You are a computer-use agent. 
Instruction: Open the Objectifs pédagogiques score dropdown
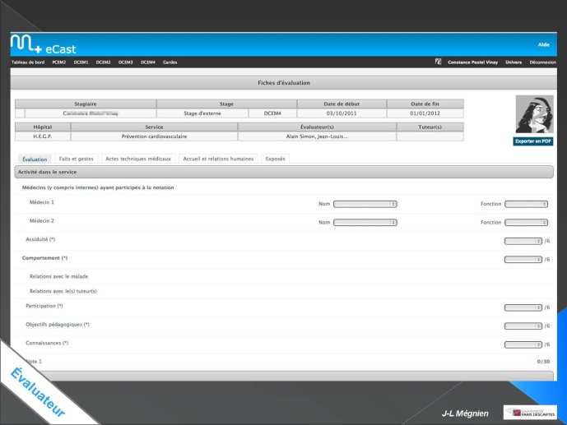(x=523, y=326)
